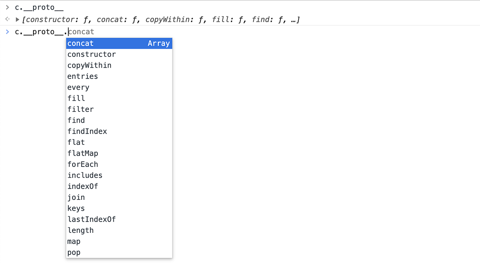Choose constructor from autocomplete list
This screenshot has width=480, height=264.
(x=119, y=54)
